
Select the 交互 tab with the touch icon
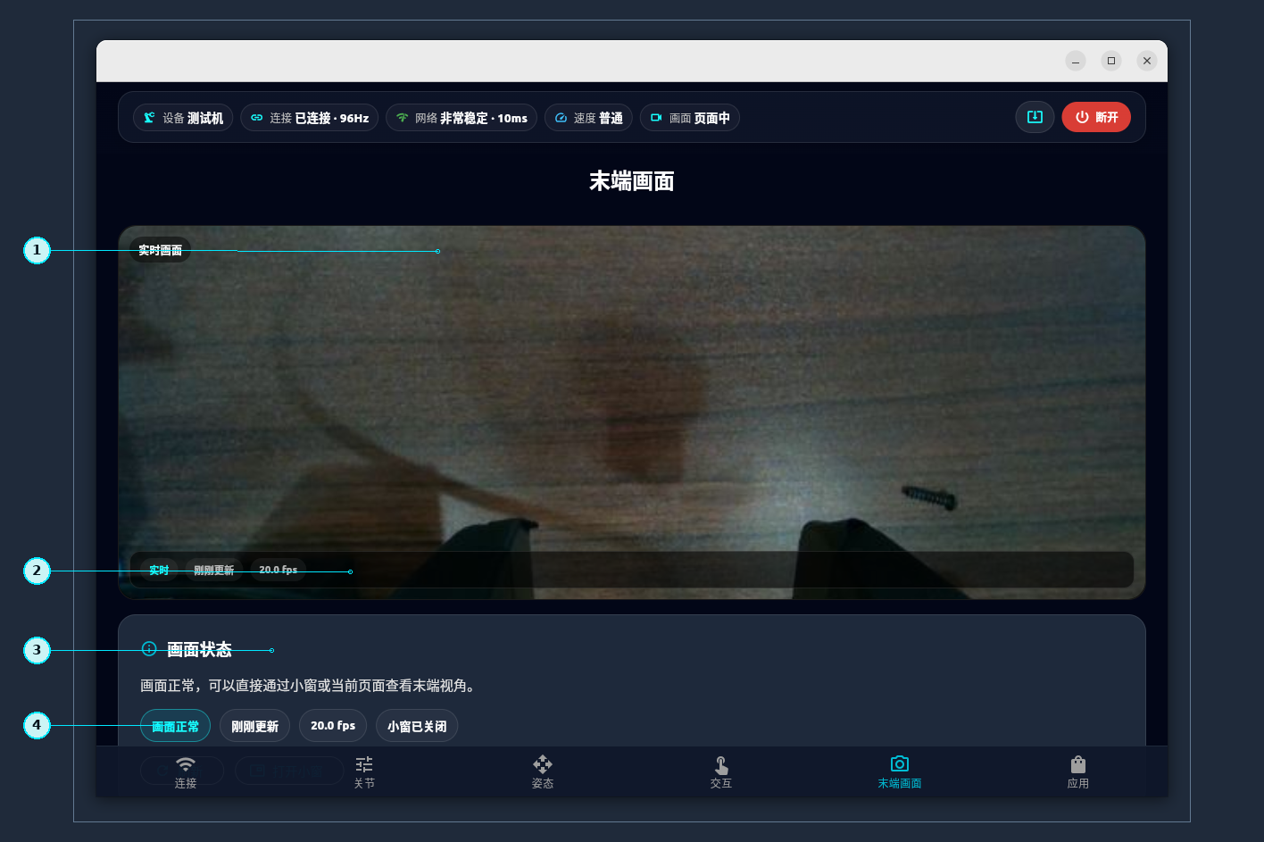(x=721, y=772)
